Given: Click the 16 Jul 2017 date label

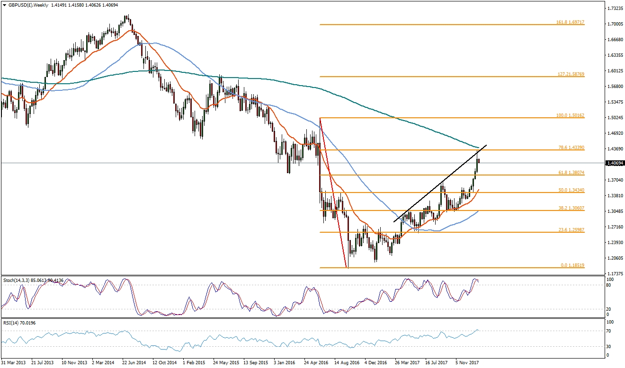Looking at the screenshot, I should (x=437, y=363).
